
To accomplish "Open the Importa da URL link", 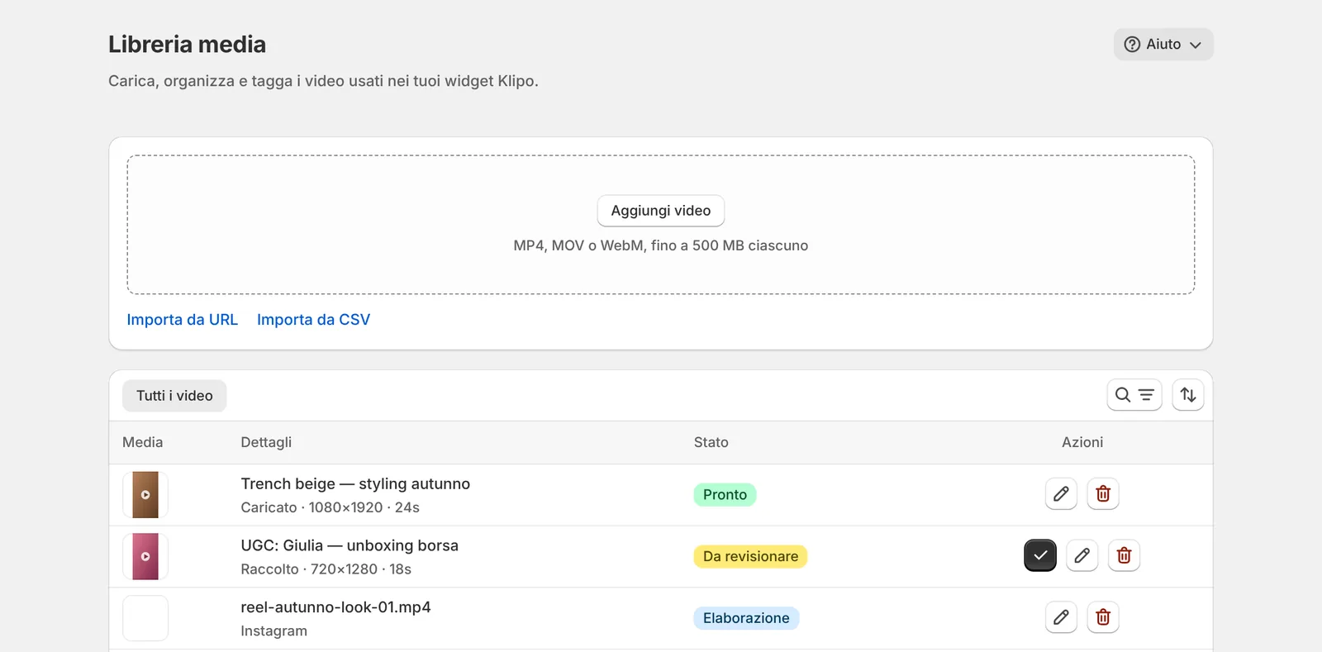I will coord(183,320).
